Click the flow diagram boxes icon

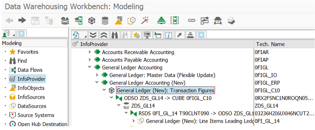coord(205,20)
